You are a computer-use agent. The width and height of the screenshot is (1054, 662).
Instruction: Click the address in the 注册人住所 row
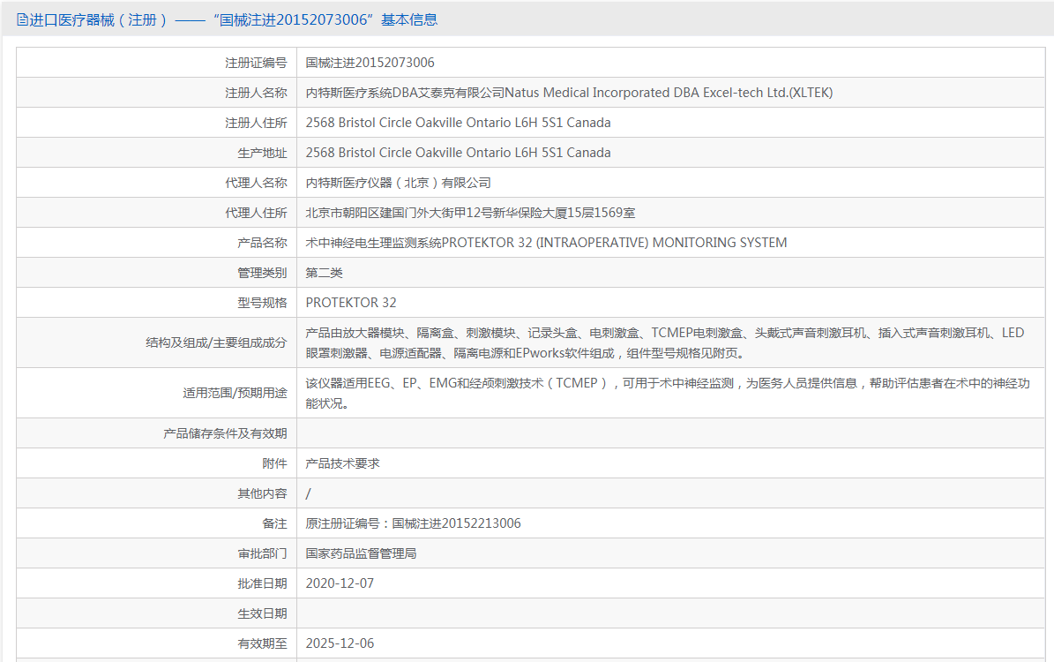pos(458,123)
